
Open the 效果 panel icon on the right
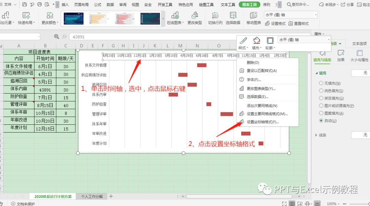point(341,54)
